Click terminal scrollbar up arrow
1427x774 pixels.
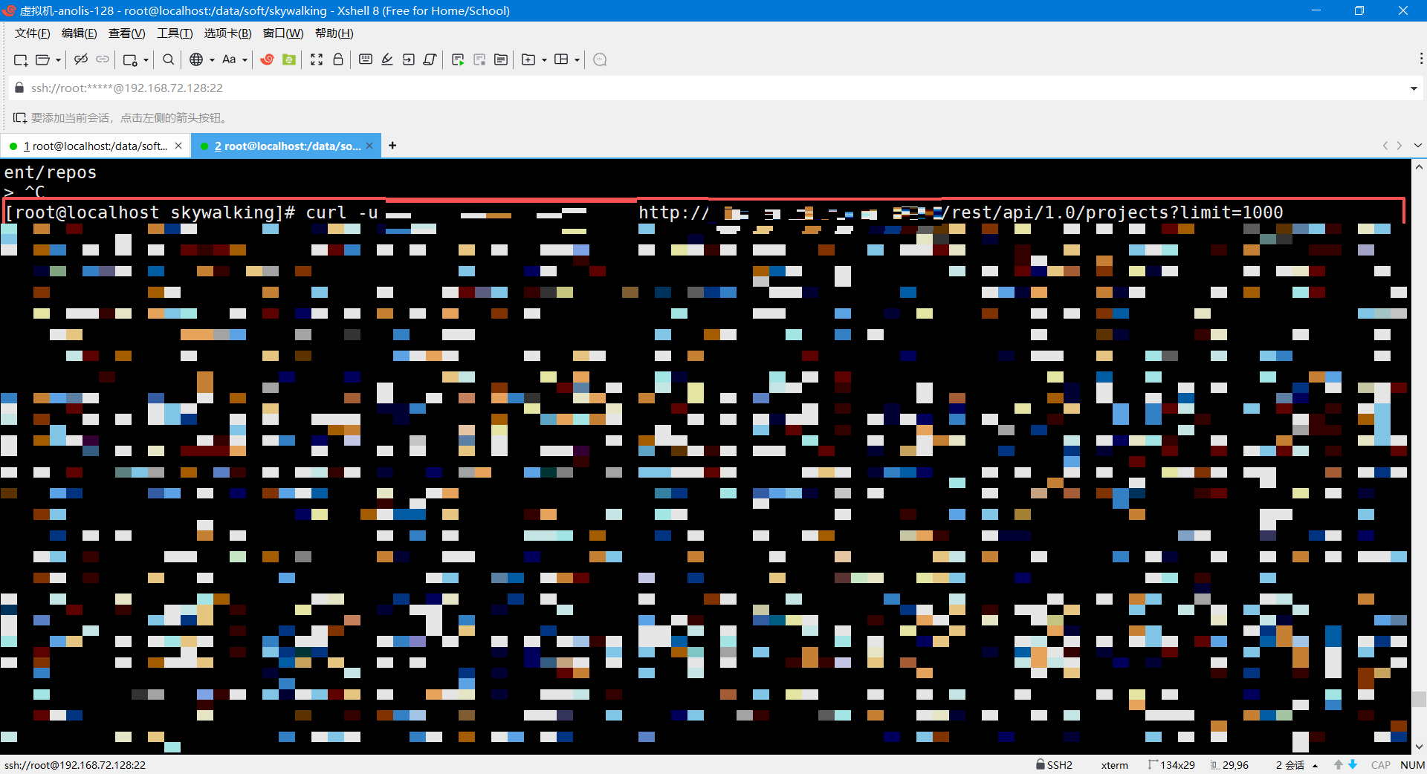pos(1419,167)
